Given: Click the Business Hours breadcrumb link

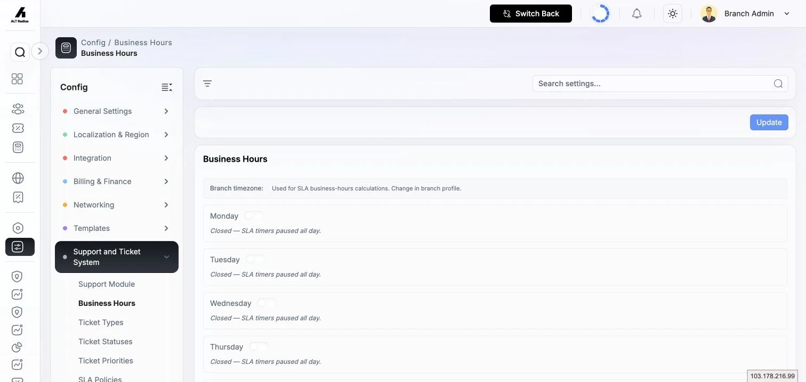Looking at the screenshot, I should [x=143, y=43].
